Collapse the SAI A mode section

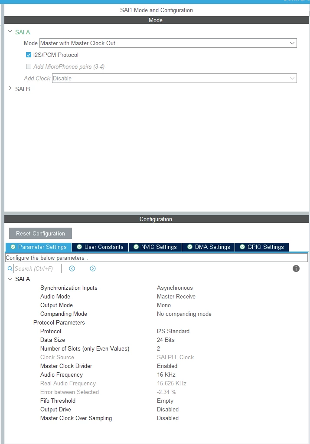(10, 32)
